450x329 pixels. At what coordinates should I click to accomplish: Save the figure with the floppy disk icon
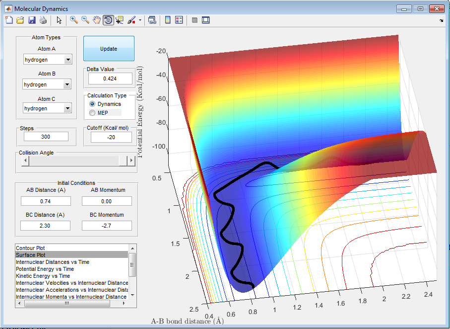pos(32,20)
